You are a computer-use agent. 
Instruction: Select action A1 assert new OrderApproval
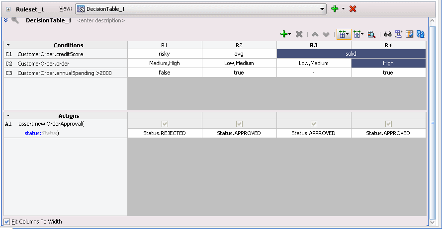[x=66, y=124]
